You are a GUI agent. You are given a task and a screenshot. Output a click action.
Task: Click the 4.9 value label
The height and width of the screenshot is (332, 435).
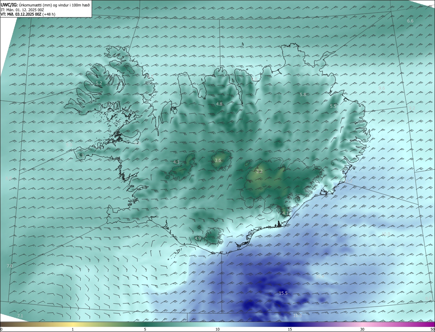click(x=198, y=238)
